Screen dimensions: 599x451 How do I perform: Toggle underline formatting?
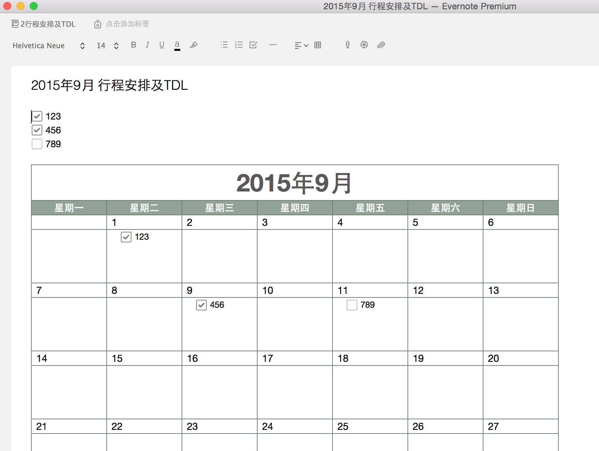point(161,45)
